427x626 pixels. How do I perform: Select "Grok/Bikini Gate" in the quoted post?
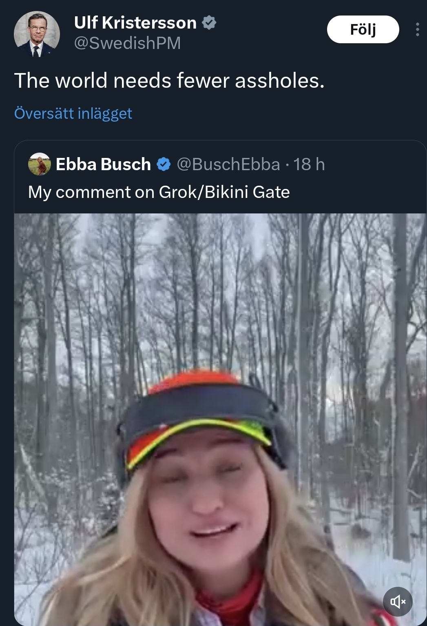pos(224,192)
